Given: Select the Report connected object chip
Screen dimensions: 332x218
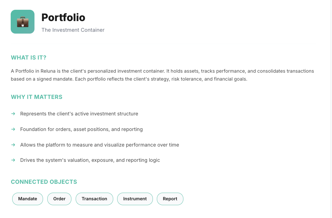Looking at the screenshot, I should point(170,199).
